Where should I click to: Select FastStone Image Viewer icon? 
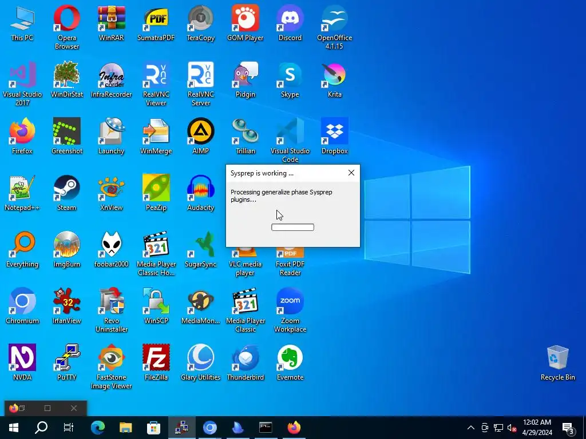coord(112,368)
